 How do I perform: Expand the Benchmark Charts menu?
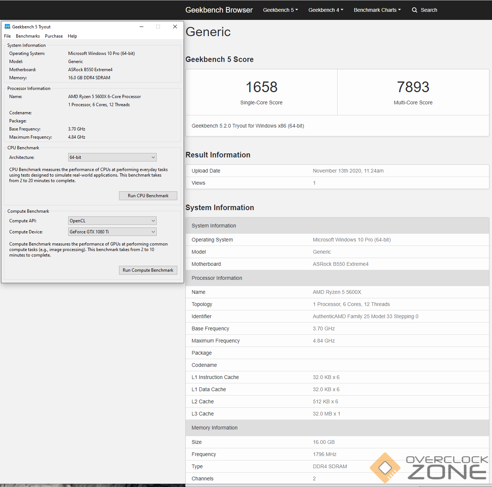[x=377, y=10]
